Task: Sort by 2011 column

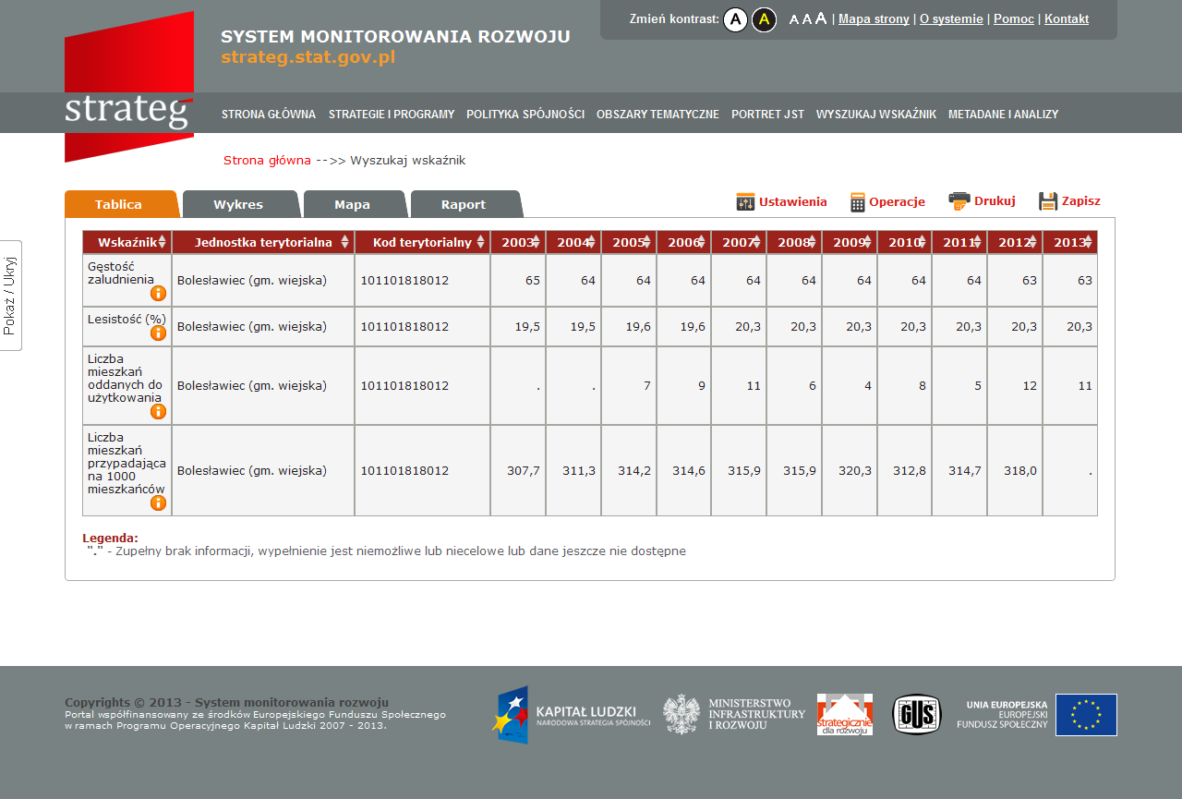Action: click(x=959, y=242)
